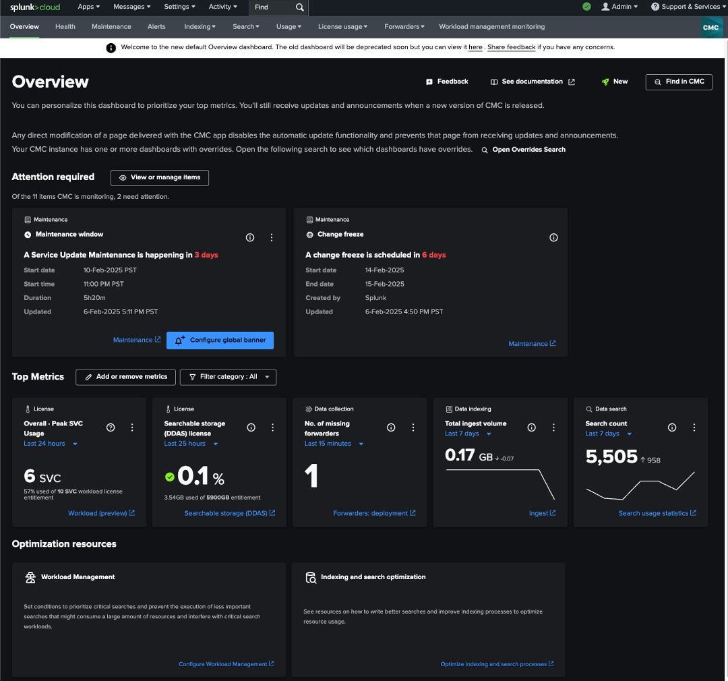Open Configure Workload Management link
The image size is (728, 681).
226,664
